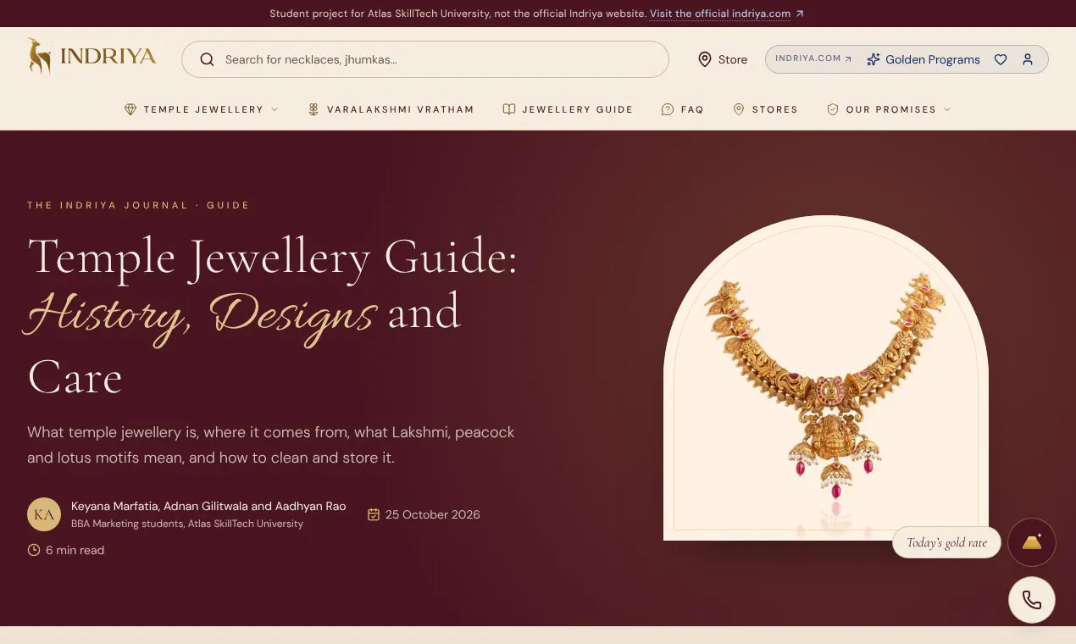Click the Our Promises shield icon
The width and height of the screenshot is (1076, 644).
point(833,109)
